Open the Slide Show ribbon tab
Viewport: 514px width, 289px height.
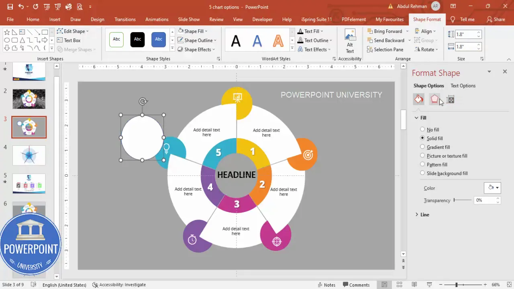coord(189,19)
